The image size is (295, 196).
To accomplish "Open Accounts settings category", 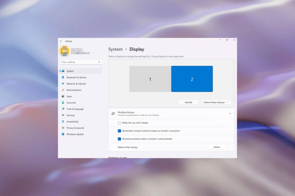I will coord(81,103).
